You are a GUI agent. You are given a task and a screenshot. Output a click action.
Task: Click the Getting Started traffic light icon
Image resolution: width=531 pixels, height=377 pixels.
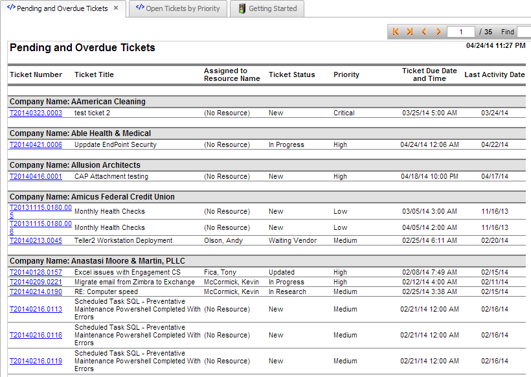[242, 8]
